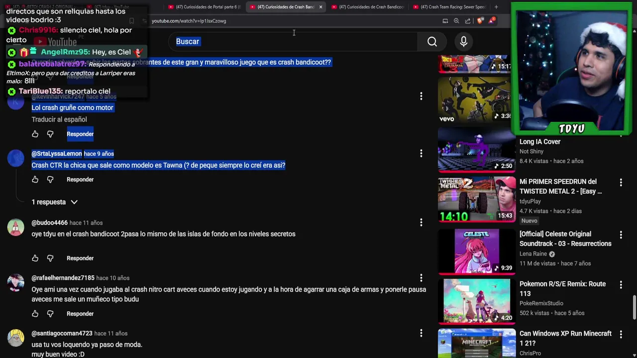This screenshot has width=637, height=358.
Task: Close the active Curiosidades de Crash Band tab
Action: coord(320,7)
